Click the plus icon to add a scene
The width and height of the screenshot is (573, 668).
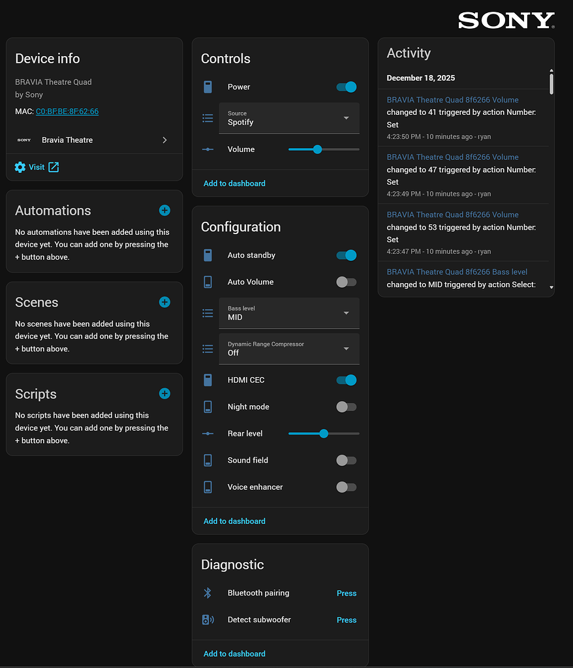coord(164,302)
